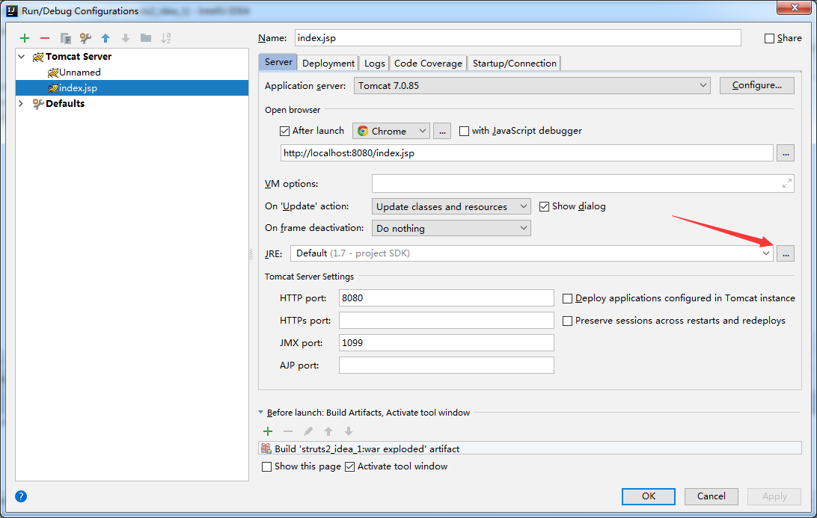Move configuration up with blue arrow
Image resolution: width=817 pixels, height=518 pixels.
[105, 38]
